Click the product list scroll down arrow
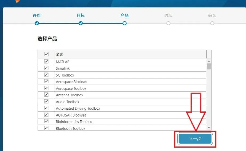Viewport: 246px width, 151px height. pos(209,128)
